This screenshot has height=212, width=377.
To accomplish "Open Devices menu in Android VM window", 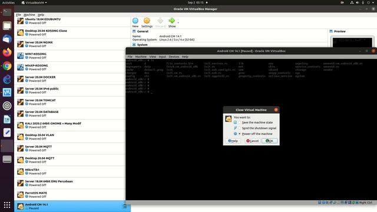I will point(174,57).
